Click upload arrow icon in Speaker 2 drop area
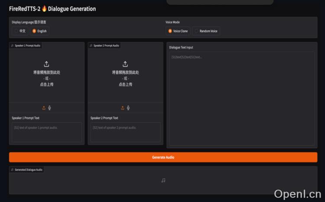 point(125,64)
